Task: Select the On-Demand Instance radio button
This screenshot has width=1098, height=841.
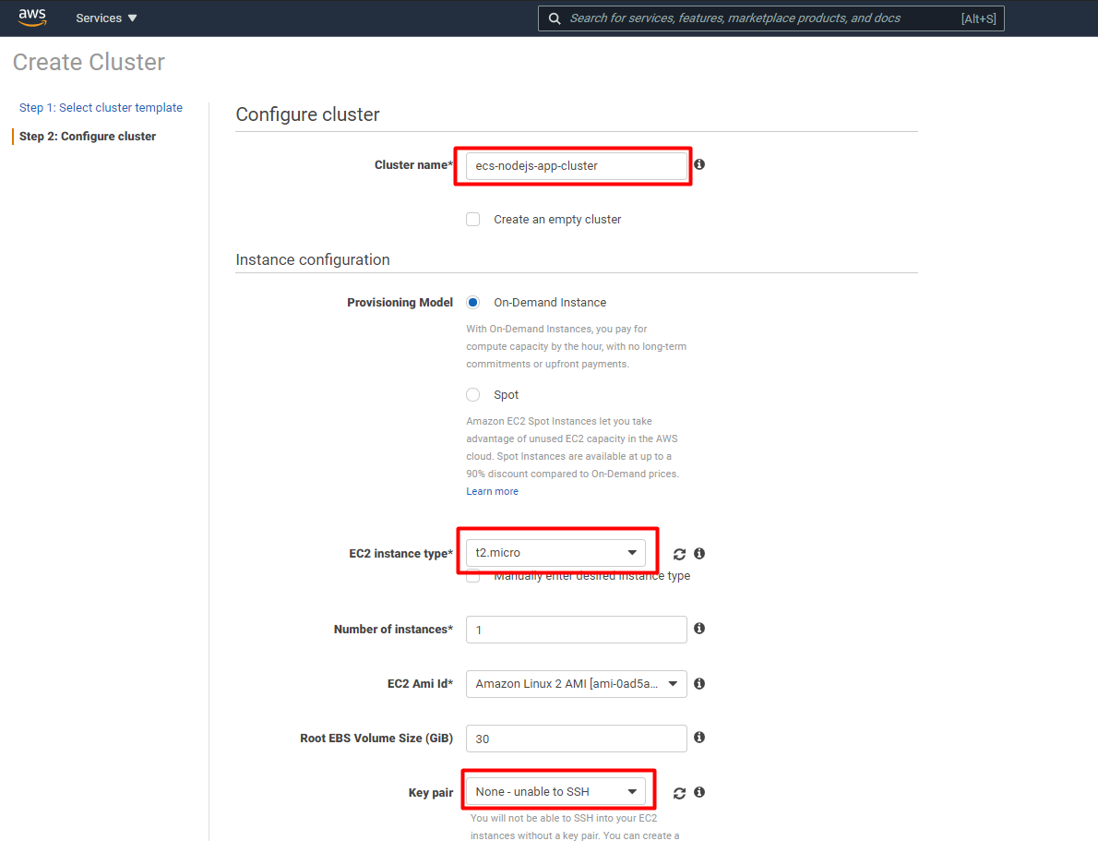Action: click(472, 302)
